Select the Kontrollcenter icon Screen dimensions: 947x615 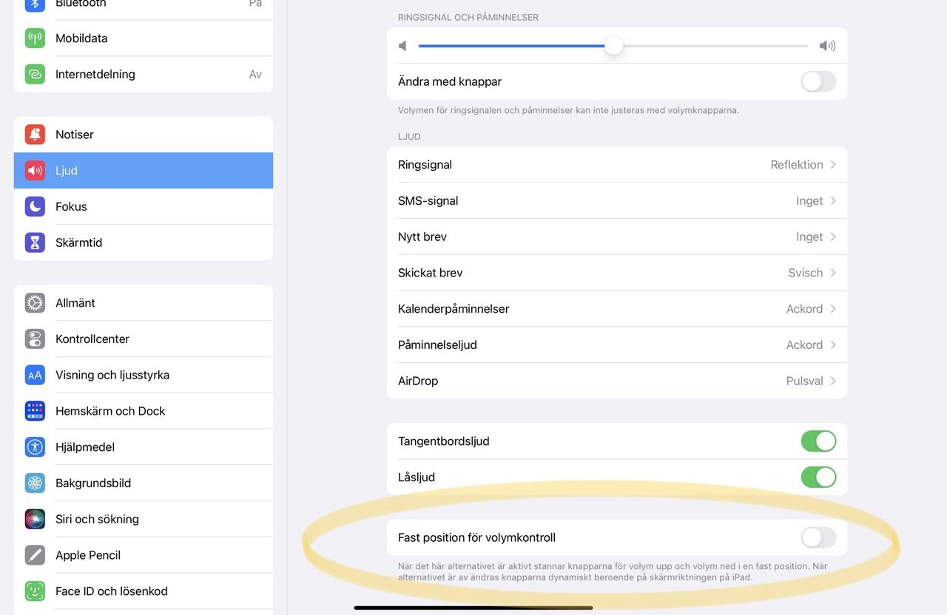coord(34,339)
